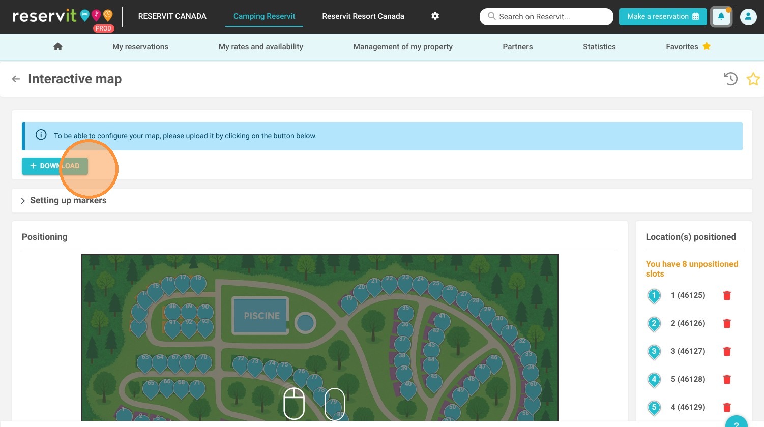764x427 pixels.
Task: Delete positioned location 1 (46125)
Action: tap(727, 295)
